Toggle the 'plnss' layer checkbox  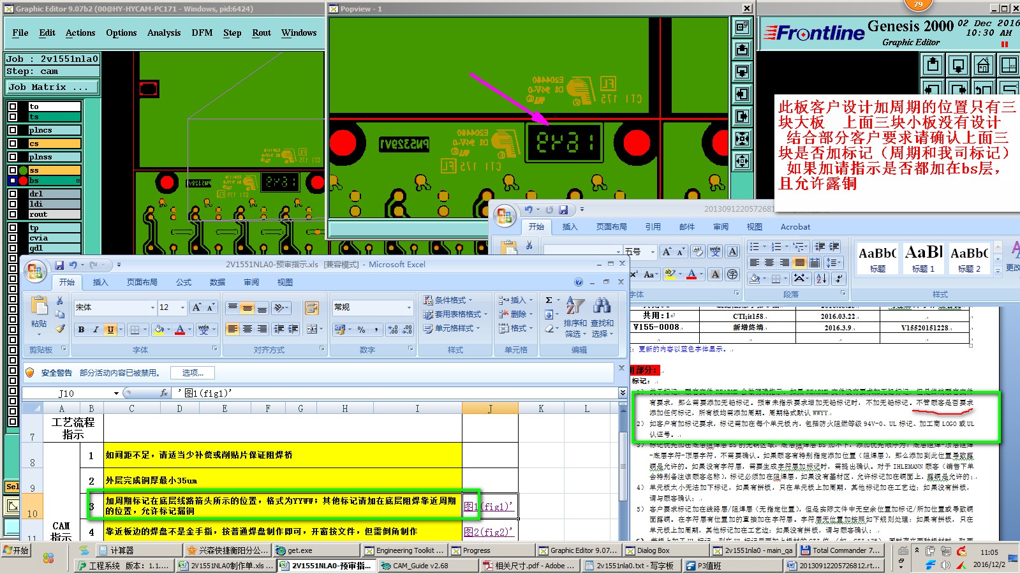pos(13,157)
